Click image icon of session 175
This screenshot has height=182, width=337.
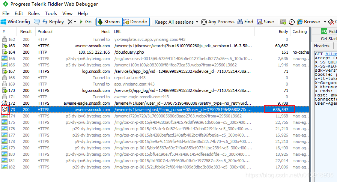4,122
